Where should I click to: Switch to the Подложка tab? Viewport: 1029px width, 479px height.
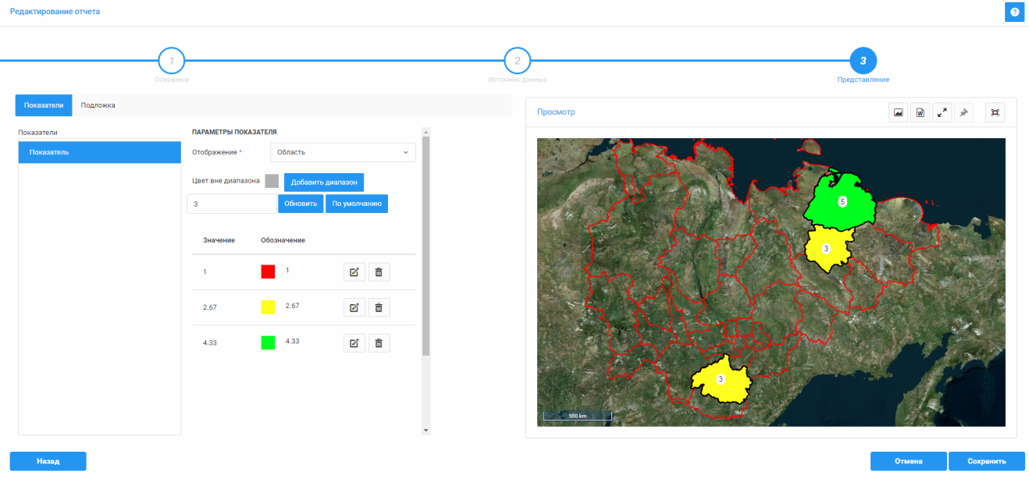pos(98,105)
